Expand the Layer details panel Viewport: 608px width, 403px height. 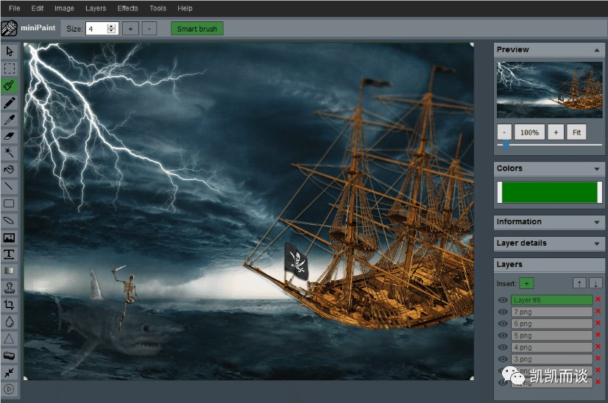coord(597,243)
